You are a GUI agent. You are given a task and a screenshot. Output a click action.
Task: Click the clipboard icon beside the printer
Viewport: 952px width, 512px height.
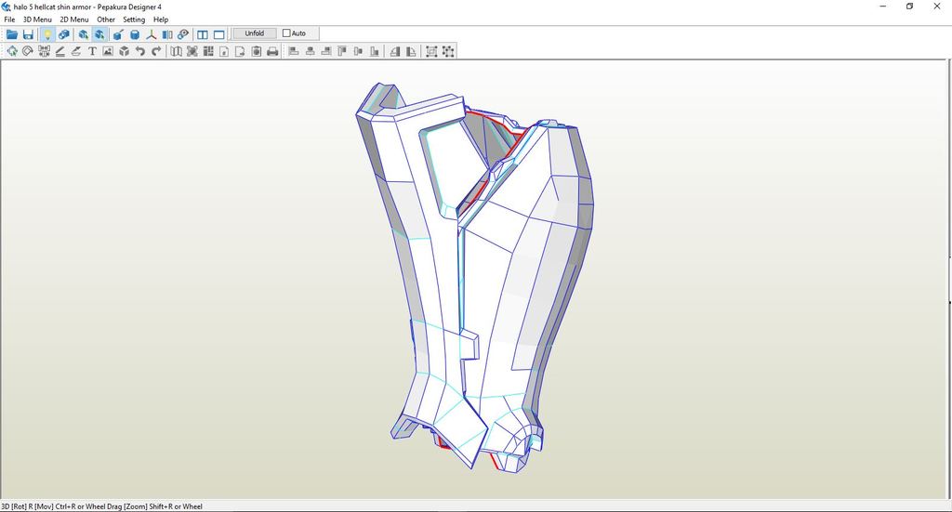click(x=257, y=51)
